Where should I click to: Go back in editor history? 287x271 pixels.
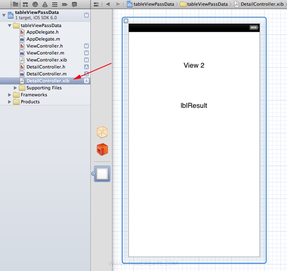click(x=108, y=4)
